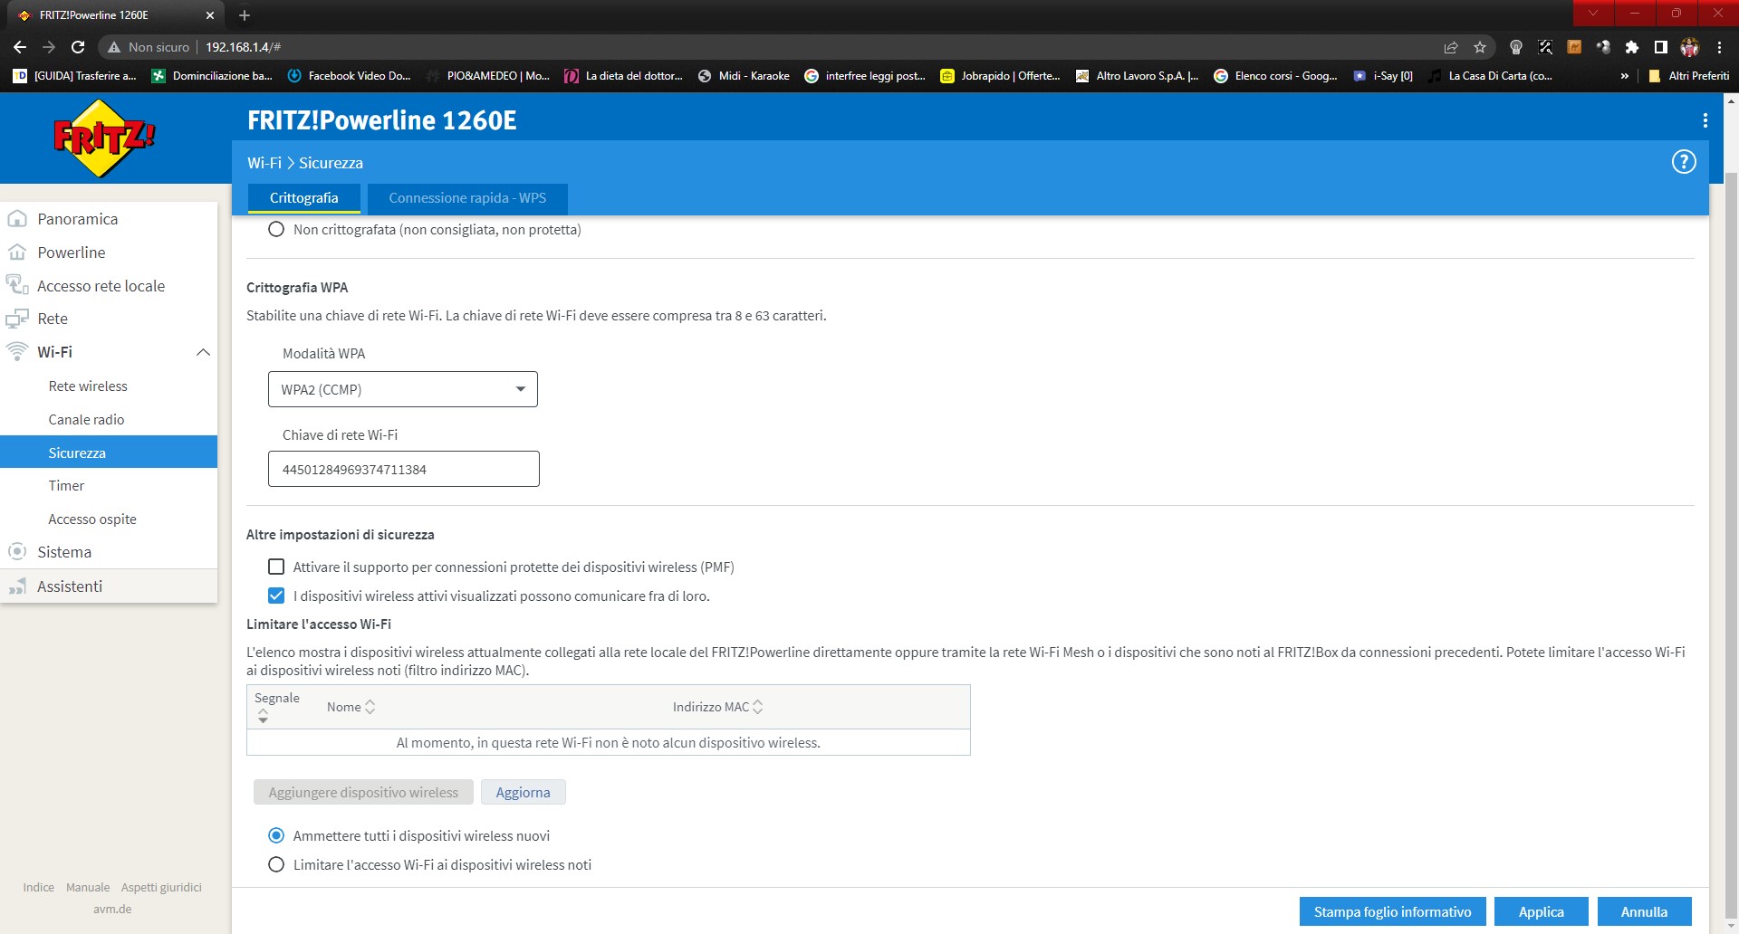This screenshot has height=934, width=1739.
Task: Switch to Connessione rapida - WPS tab
Action: 467,198
